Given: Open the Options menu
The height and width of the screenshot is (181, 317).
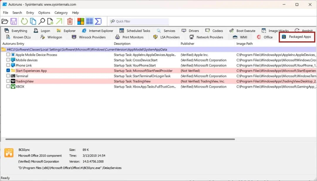Looking at the screenshot, I should click(x=44, y=13).
